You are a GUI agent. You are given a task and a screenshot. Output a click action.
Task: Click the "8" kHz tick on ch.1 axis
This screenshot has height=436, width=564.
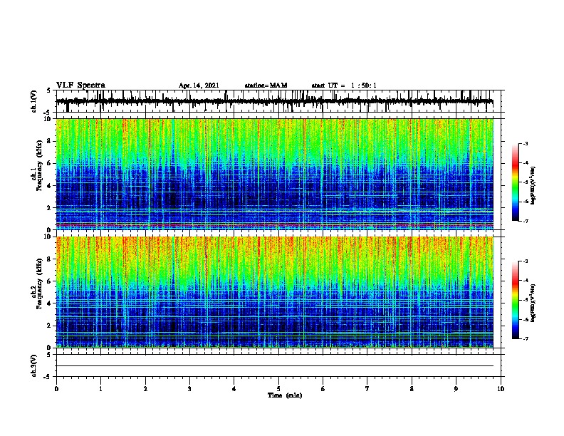click(x=49, y=141)
